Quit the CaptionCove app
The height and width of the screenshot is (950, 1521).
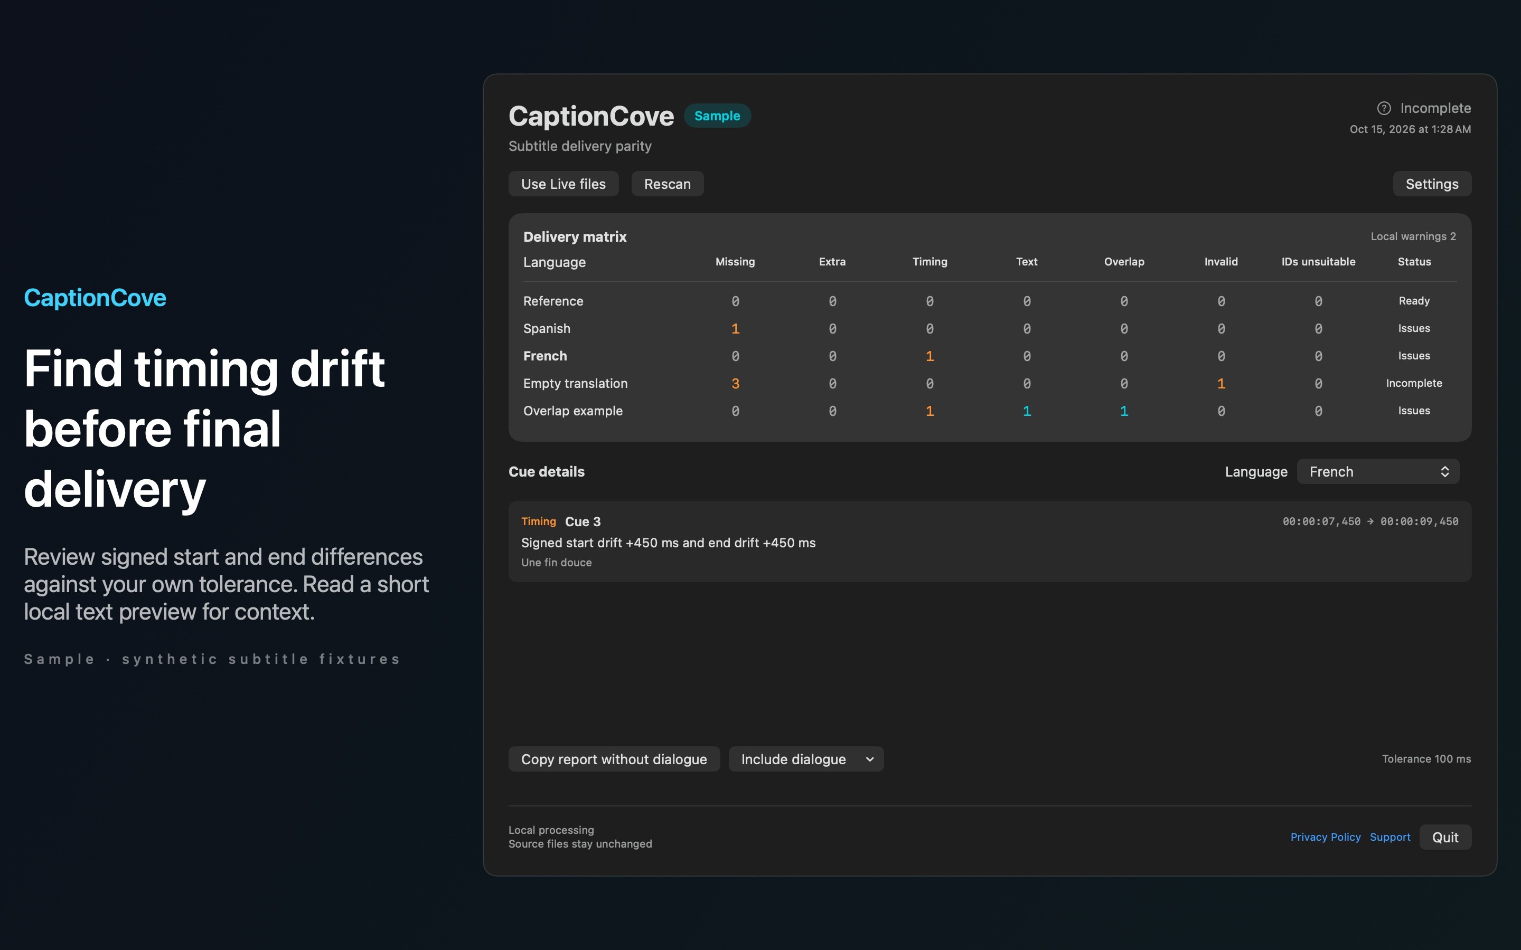coord(1445,837)
